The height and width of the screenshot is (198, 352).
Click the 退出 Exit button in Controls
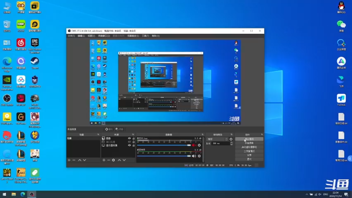[x=249, y=159]
